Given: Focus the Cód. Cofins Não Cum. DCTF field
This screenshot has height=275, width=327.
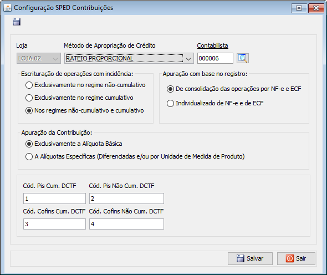Looking at the screenshot, I should [126, 224].
